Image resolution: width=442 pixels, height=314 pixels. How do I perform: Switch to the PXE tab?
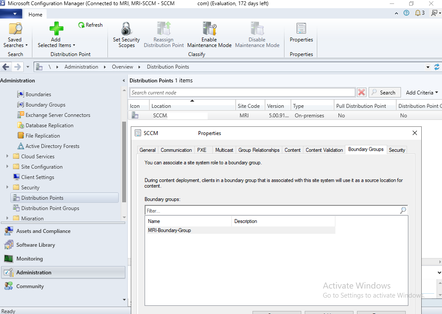point(202,150)
